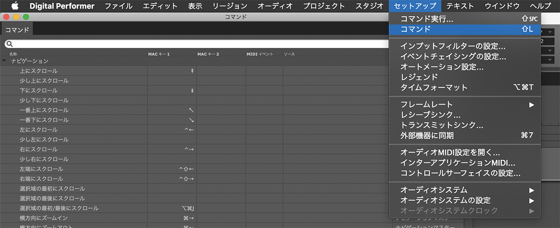Screen dimensions: 560x228
Task: Select the 上にスクロール command row
Action: [194, 71]
